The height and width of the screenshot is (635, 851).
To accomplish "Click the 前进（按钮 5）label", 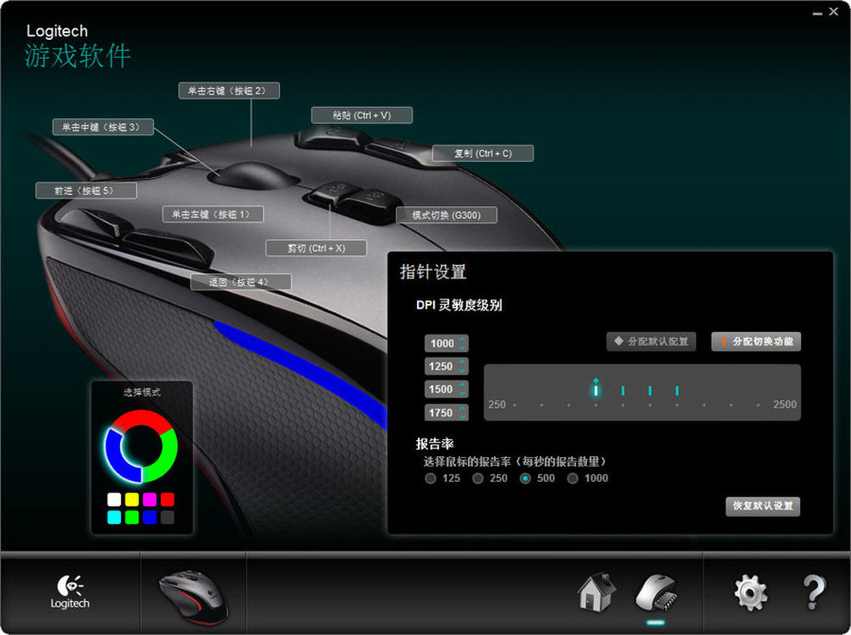I will click(86, 191).
